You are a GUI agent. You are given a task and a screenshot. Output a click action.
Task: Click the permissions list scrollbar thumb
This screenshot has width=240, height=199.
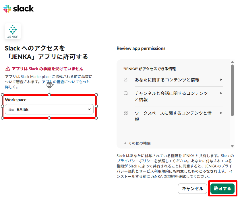coord(232,90)
